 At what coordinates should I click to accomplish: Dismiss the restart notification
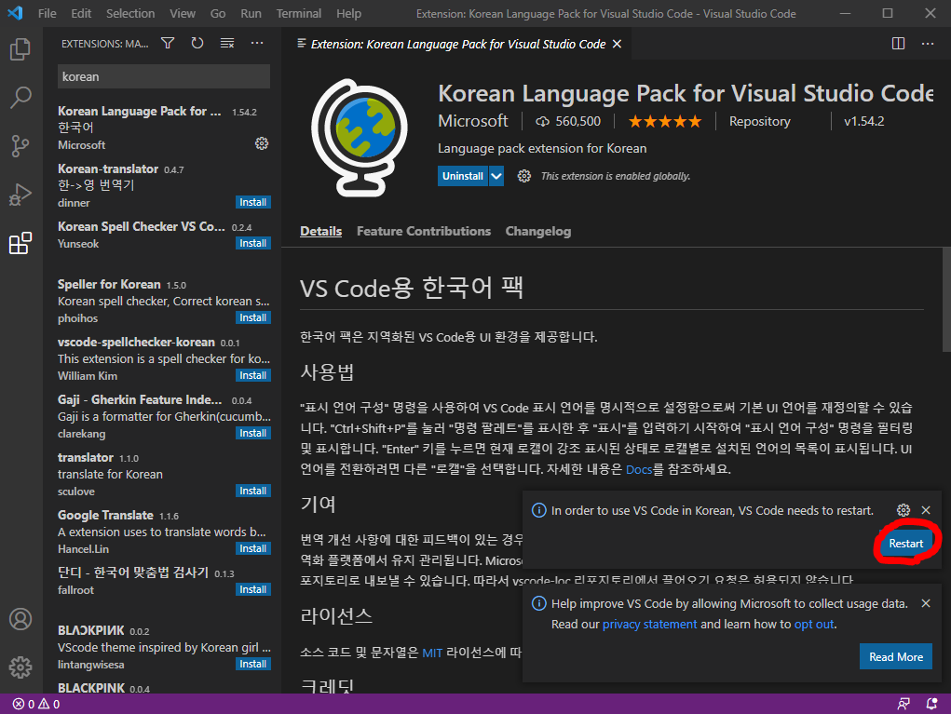[926, 510]
